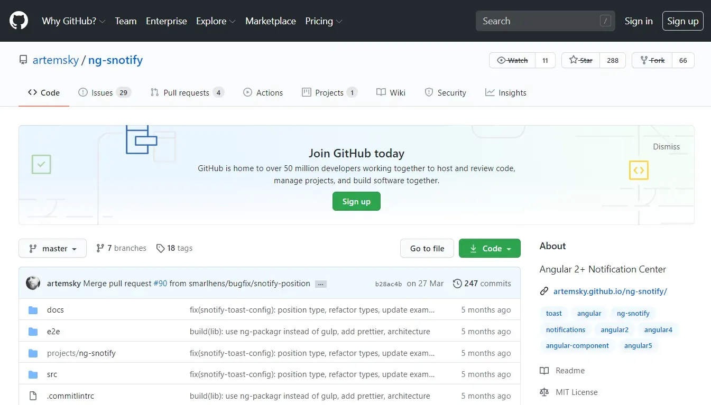Switch to the Issues tab
Viewport: 711px width, 405px height.
pos(104,92)
